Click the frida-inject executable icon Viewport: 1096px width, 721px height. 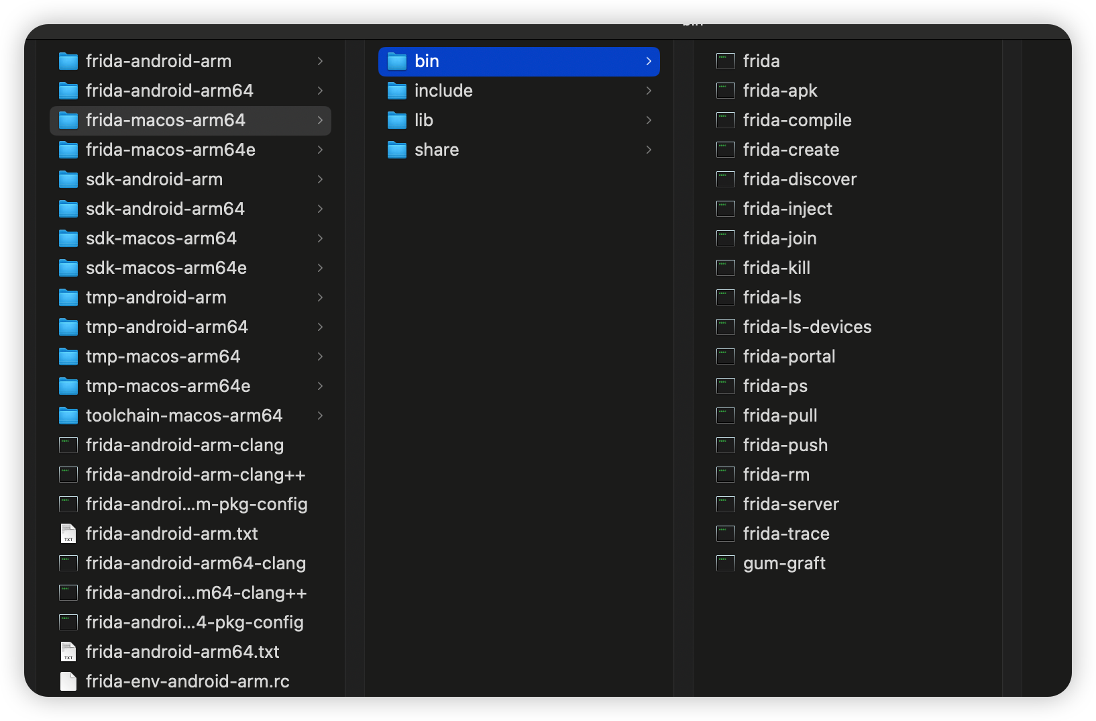pyautogui.click(x=726, y=209)
